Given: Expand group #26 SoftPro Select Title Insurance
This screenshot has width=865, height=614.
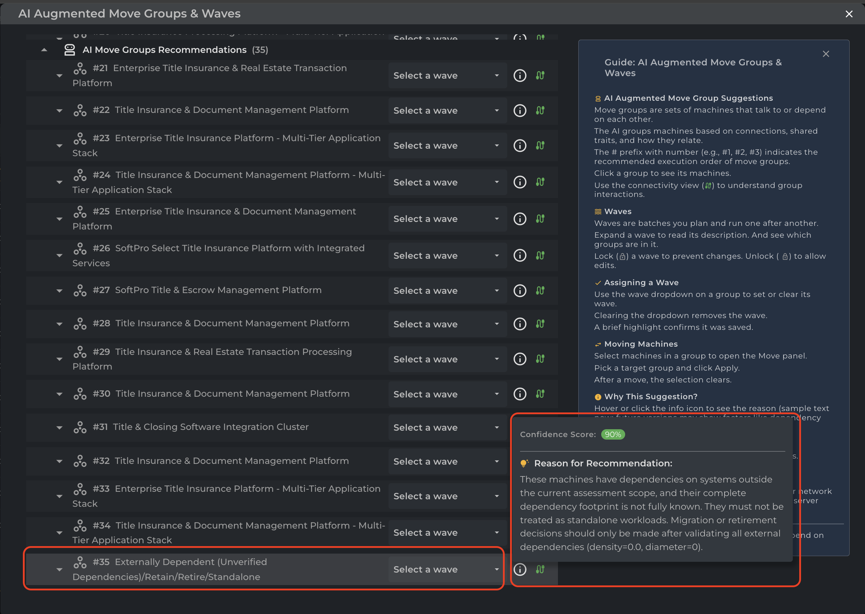Looking at the screenshot, I should [59, 256].
